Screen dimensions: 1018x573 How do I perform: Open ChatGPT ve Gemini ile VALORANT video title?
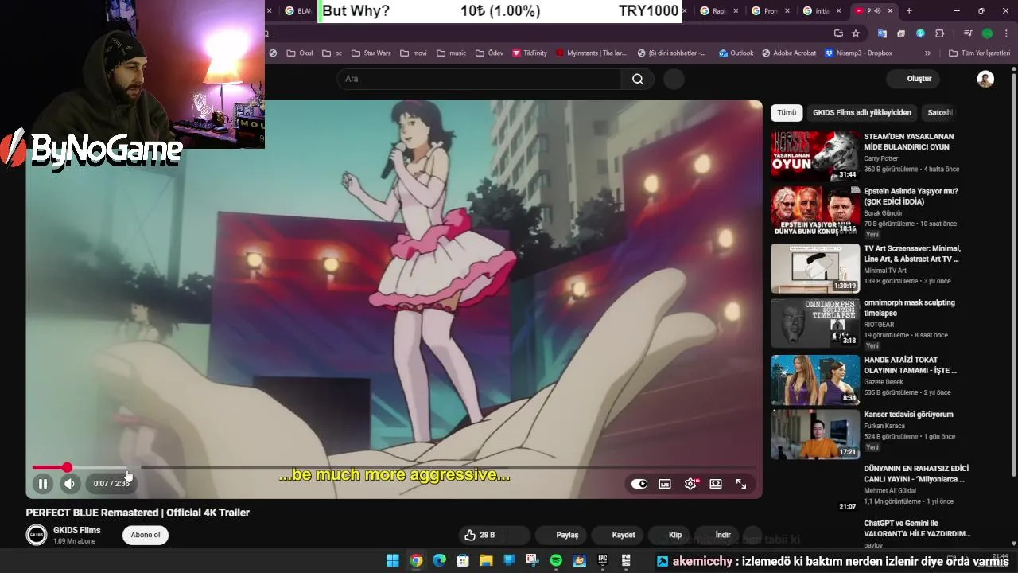[917, 528]
